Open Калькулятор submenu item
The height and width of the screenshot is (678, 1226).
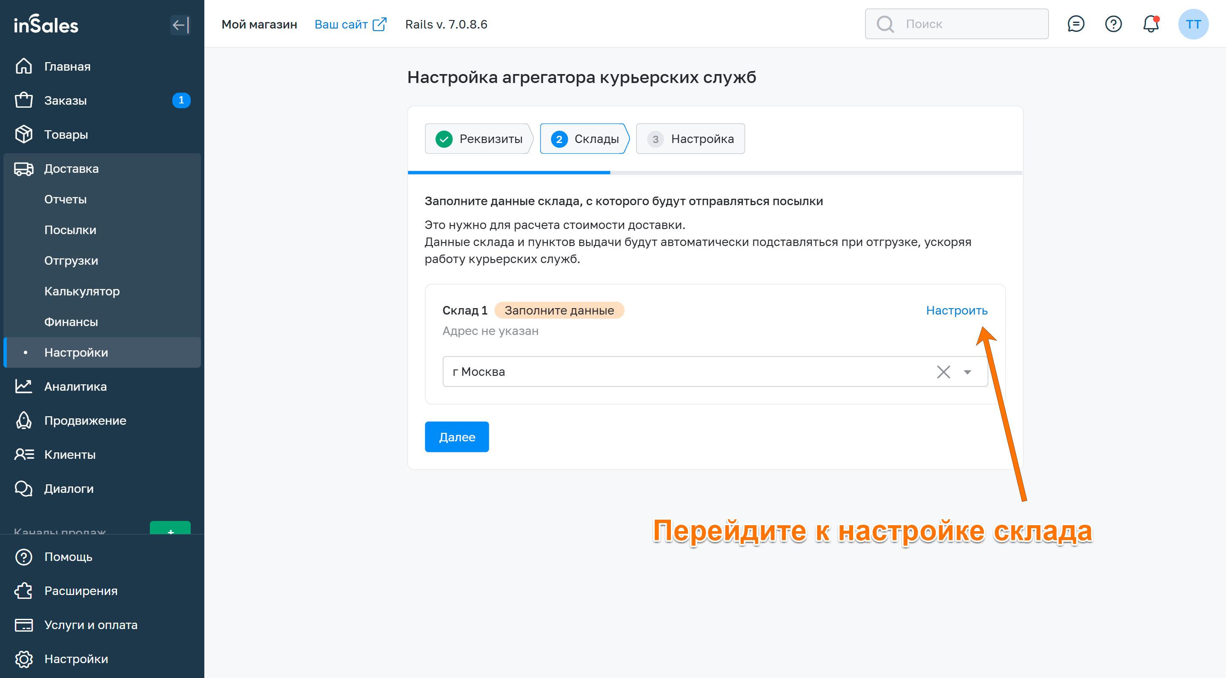(x=82, y=291)
